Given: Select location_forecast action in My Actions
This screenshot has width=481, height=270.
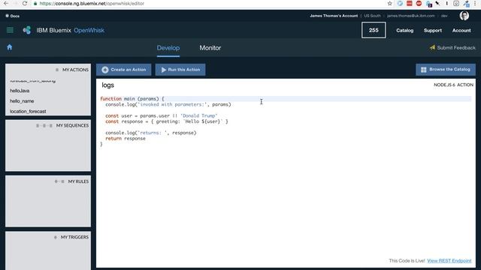Looking at the screenshot, I should [28, 112].
